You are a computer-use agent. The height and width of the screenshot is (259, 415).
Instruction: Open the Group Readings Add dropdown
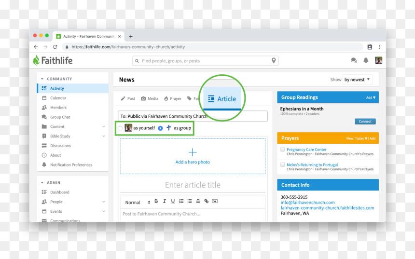[371, 97]
